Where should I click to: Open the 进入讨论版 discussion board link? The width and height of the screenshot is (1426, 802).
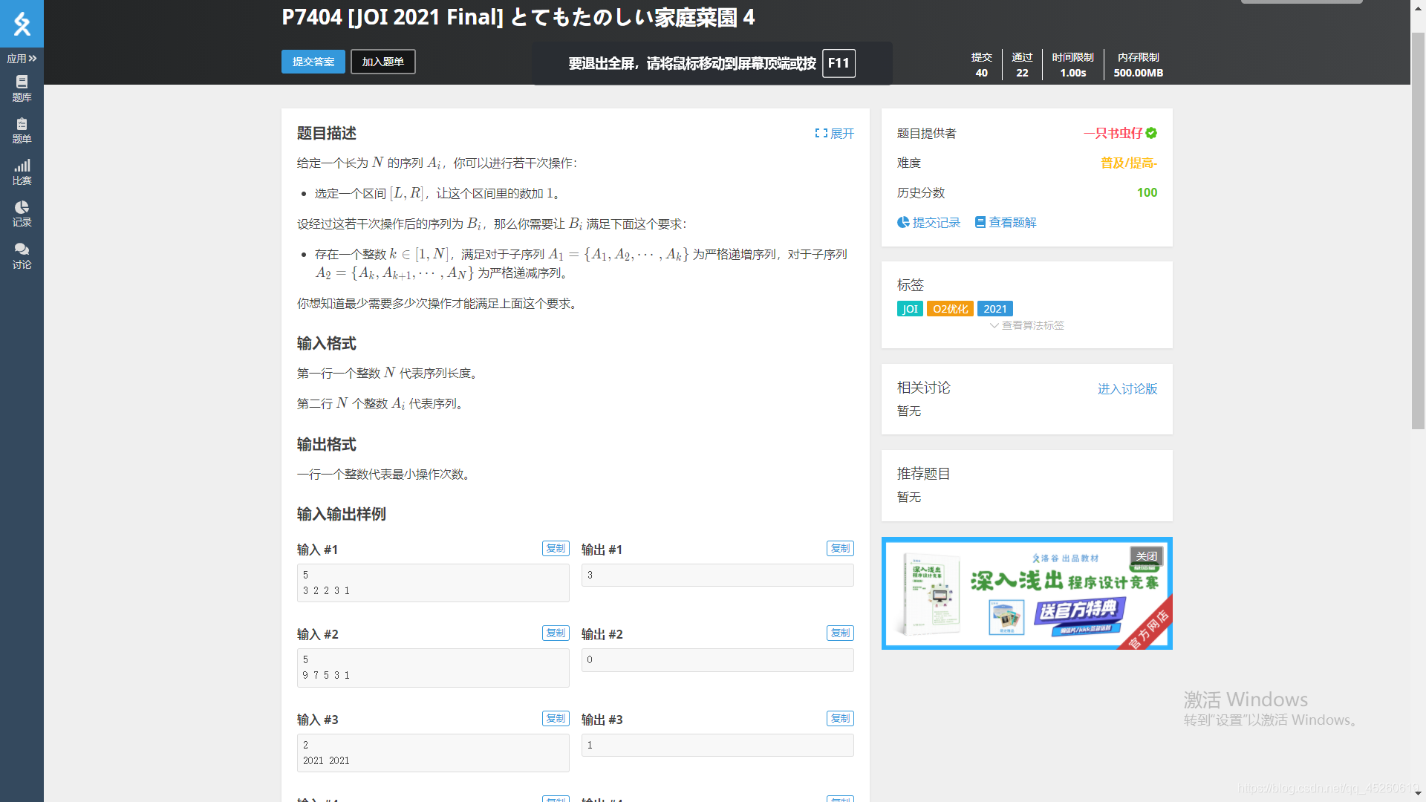point(1127,388)
